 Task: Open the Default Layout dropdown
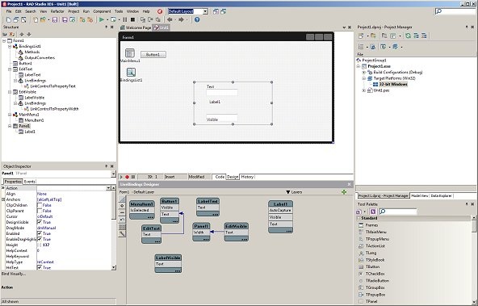pyautogui.click(x=205, y=11)
